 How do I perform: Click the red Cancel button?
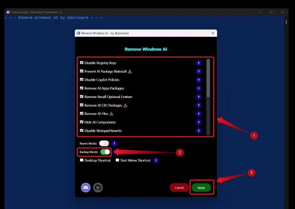coord(179,188)
